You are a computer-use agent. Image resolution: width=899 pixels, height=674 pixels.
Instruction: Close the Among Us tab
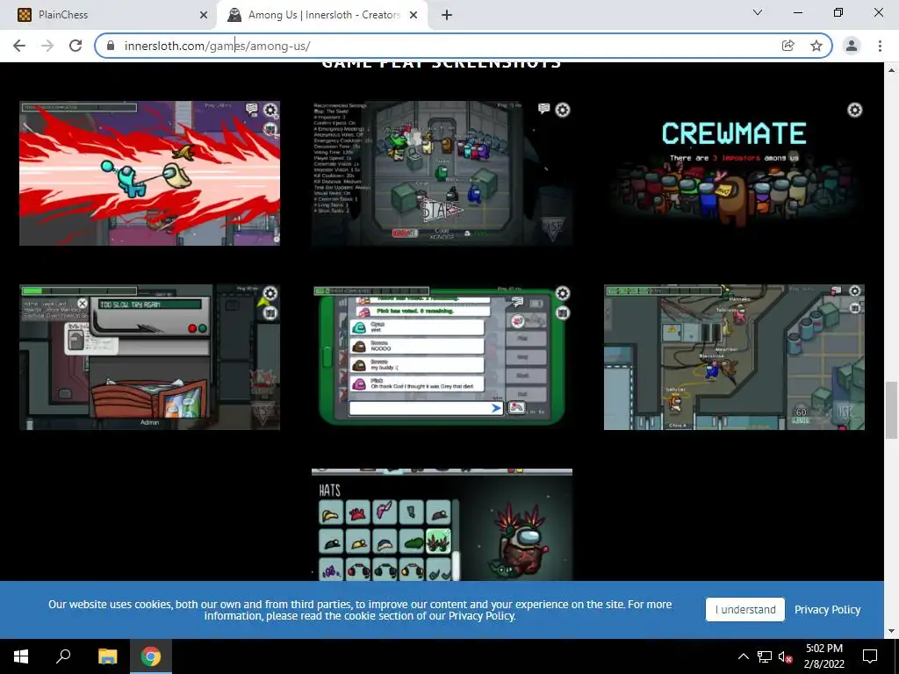(x=414, y=16)
